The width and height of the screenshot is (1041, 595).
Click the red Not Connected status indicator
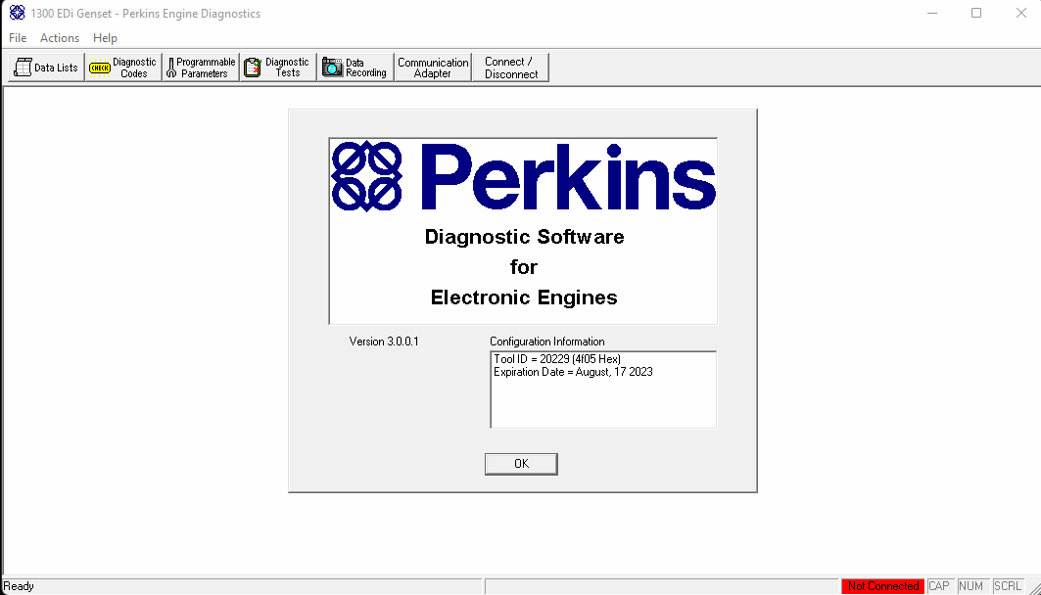pyautogui.click(x=883, y=586)
